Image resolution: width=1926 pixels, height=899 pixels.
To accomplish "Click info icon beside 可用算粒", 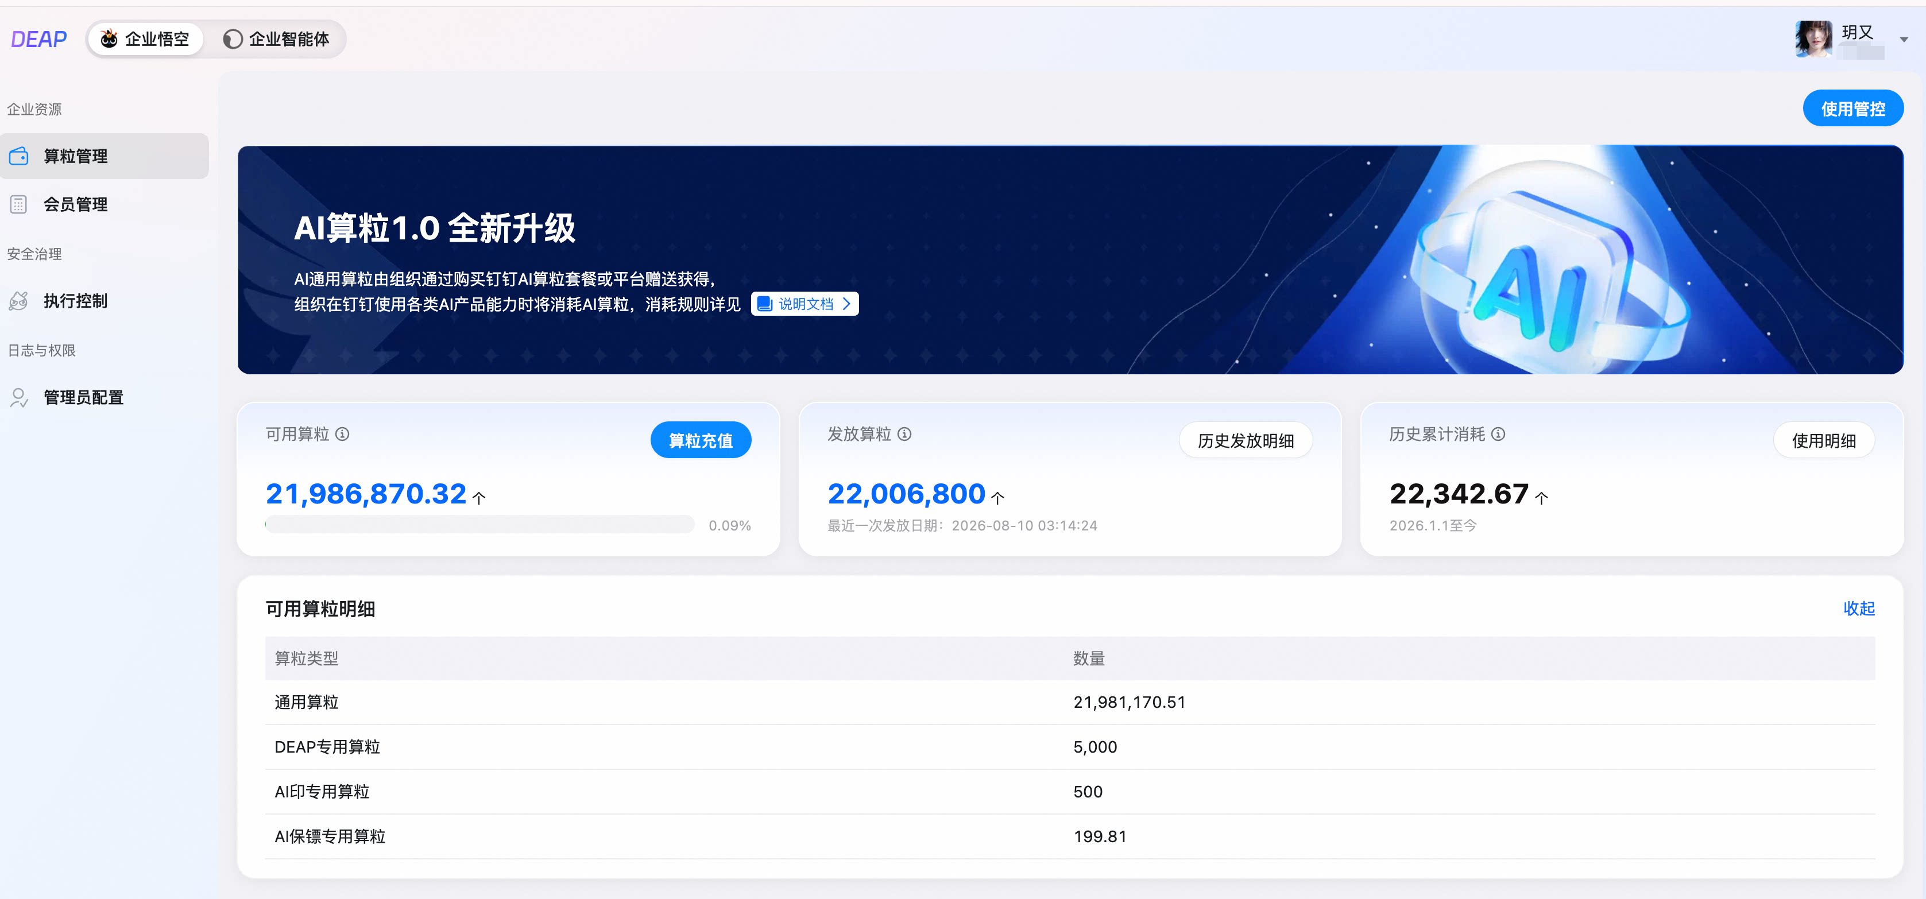I will [x=342, y=434].
